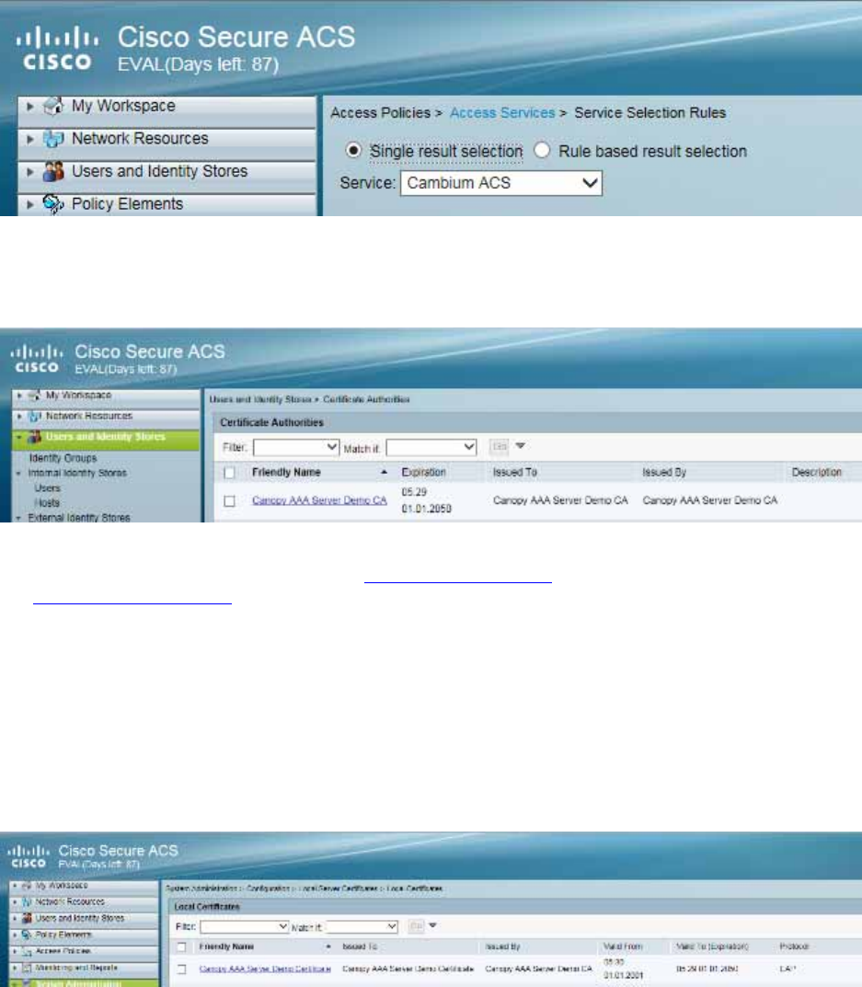Click Cisco logo in bottom screenshot header
The image size is (862, 987).
pyautogui.click(x=29, y=857)
